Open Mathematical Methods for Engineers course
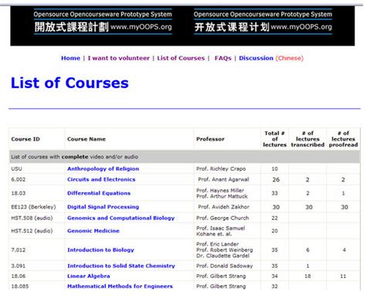366x302 pixels. point(120,286)
